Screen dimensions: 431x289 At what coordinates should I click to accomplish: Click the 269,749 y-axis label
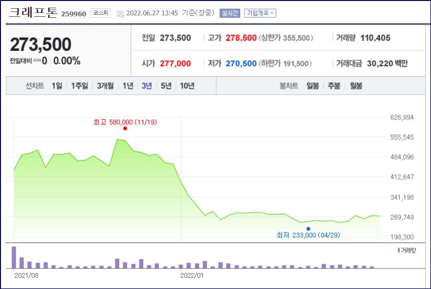pyautogui.click(x=402, y=217)
